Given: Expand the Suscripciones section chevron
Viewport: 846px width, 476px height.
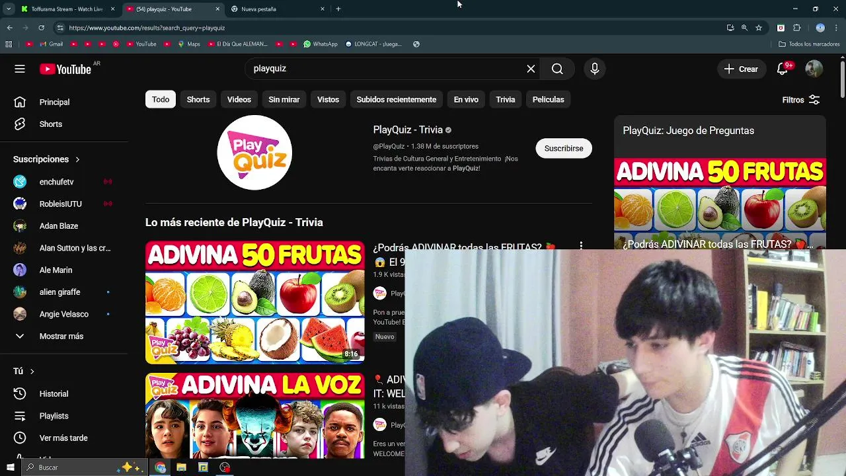Looking at the screenshot, I should tap(77, 159).
